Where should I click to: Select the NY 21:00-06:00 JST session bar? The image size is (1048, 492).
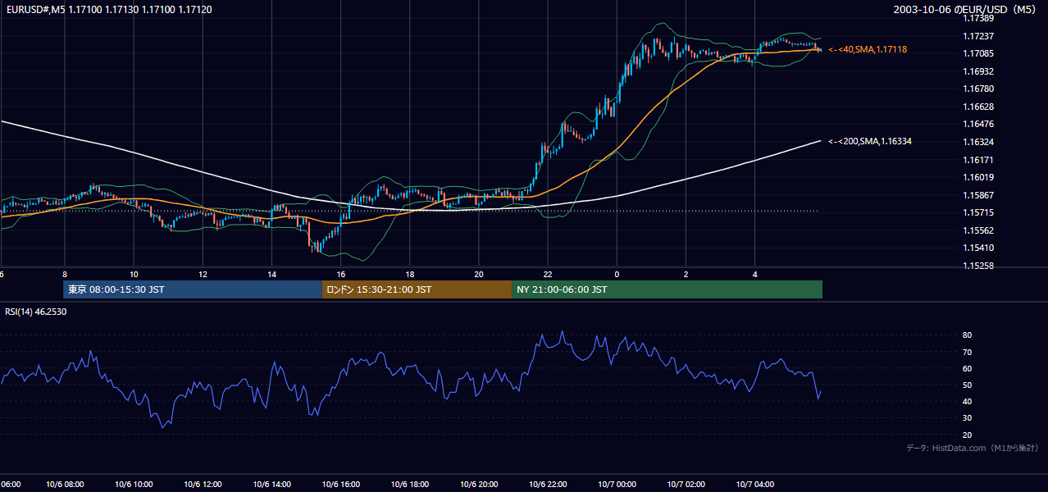click(x=667, y=289)
